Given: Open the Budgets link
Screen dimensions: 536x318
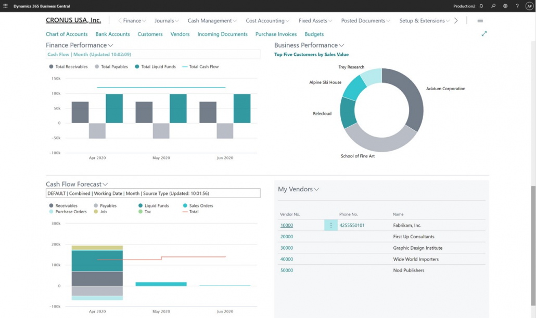Looking at the screenshot, I should coord(314,34).
